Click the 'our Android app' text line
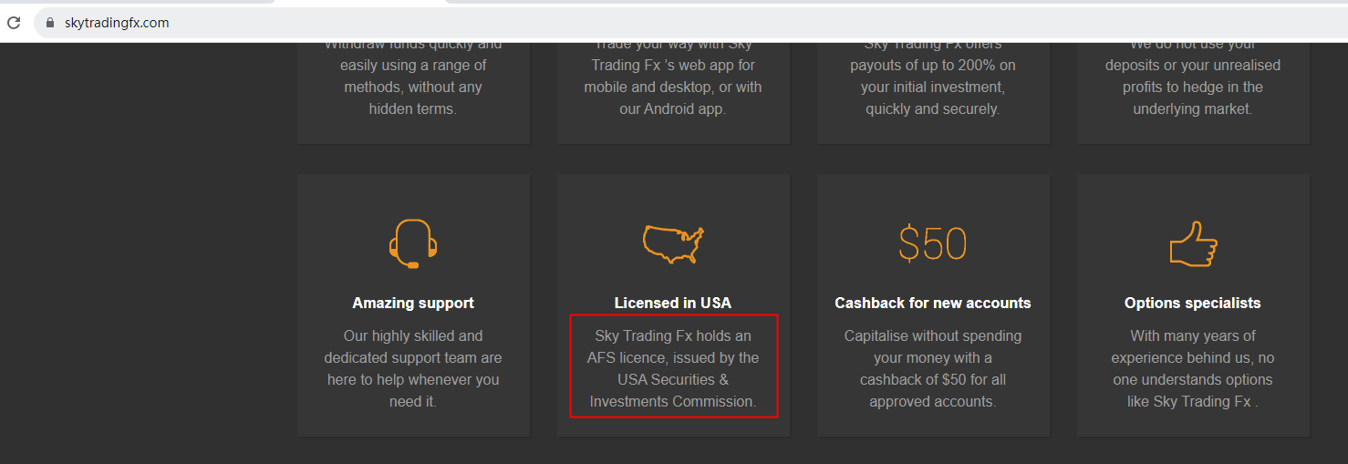 click(x=673, y=108)
